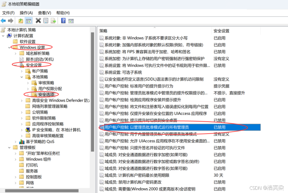Select the 服务器 folder

pos(32,171)
